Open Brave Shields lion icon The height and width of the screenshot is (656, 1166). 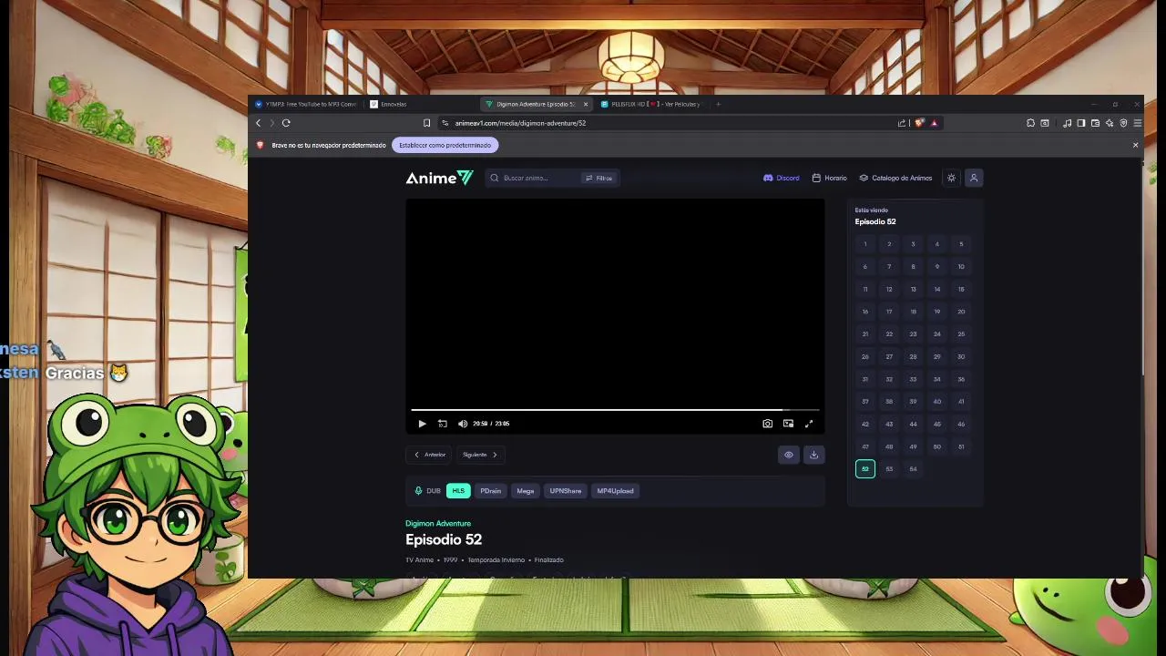pyautogui.click(x=919, y=123)
